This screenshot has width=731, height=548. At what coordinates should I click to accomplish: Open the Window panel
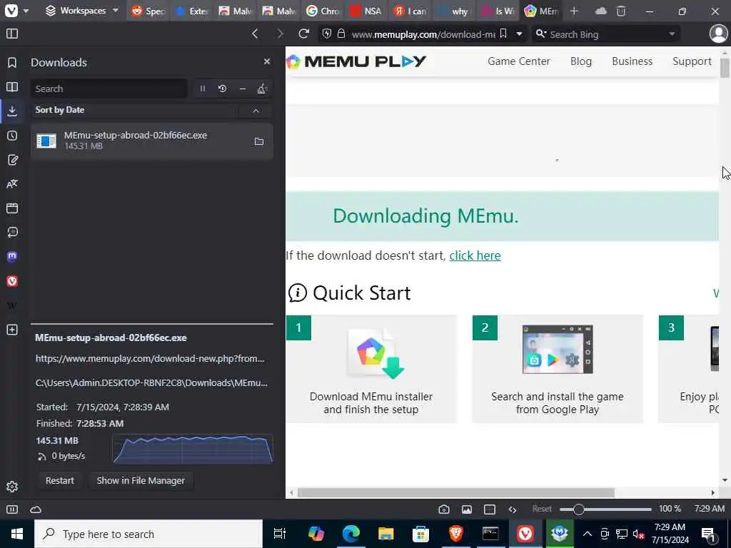pos(12,208)
